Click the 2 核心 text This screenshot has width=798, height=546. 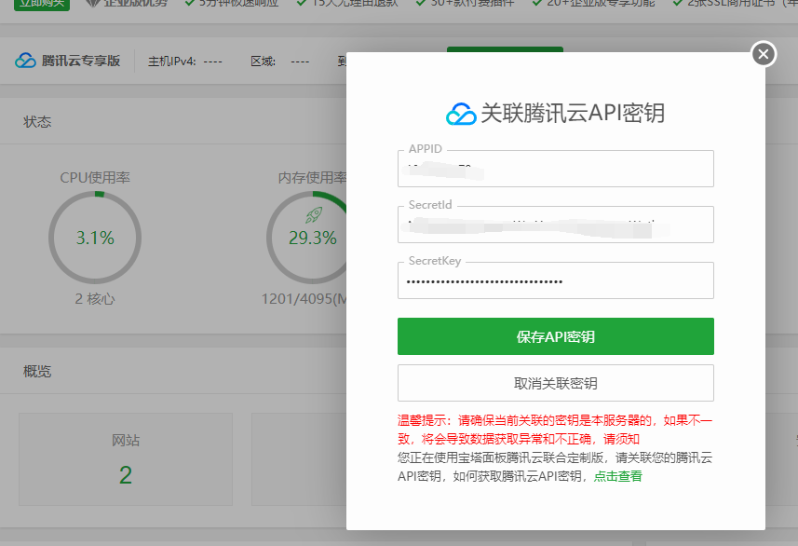click(x=95, y=298)
